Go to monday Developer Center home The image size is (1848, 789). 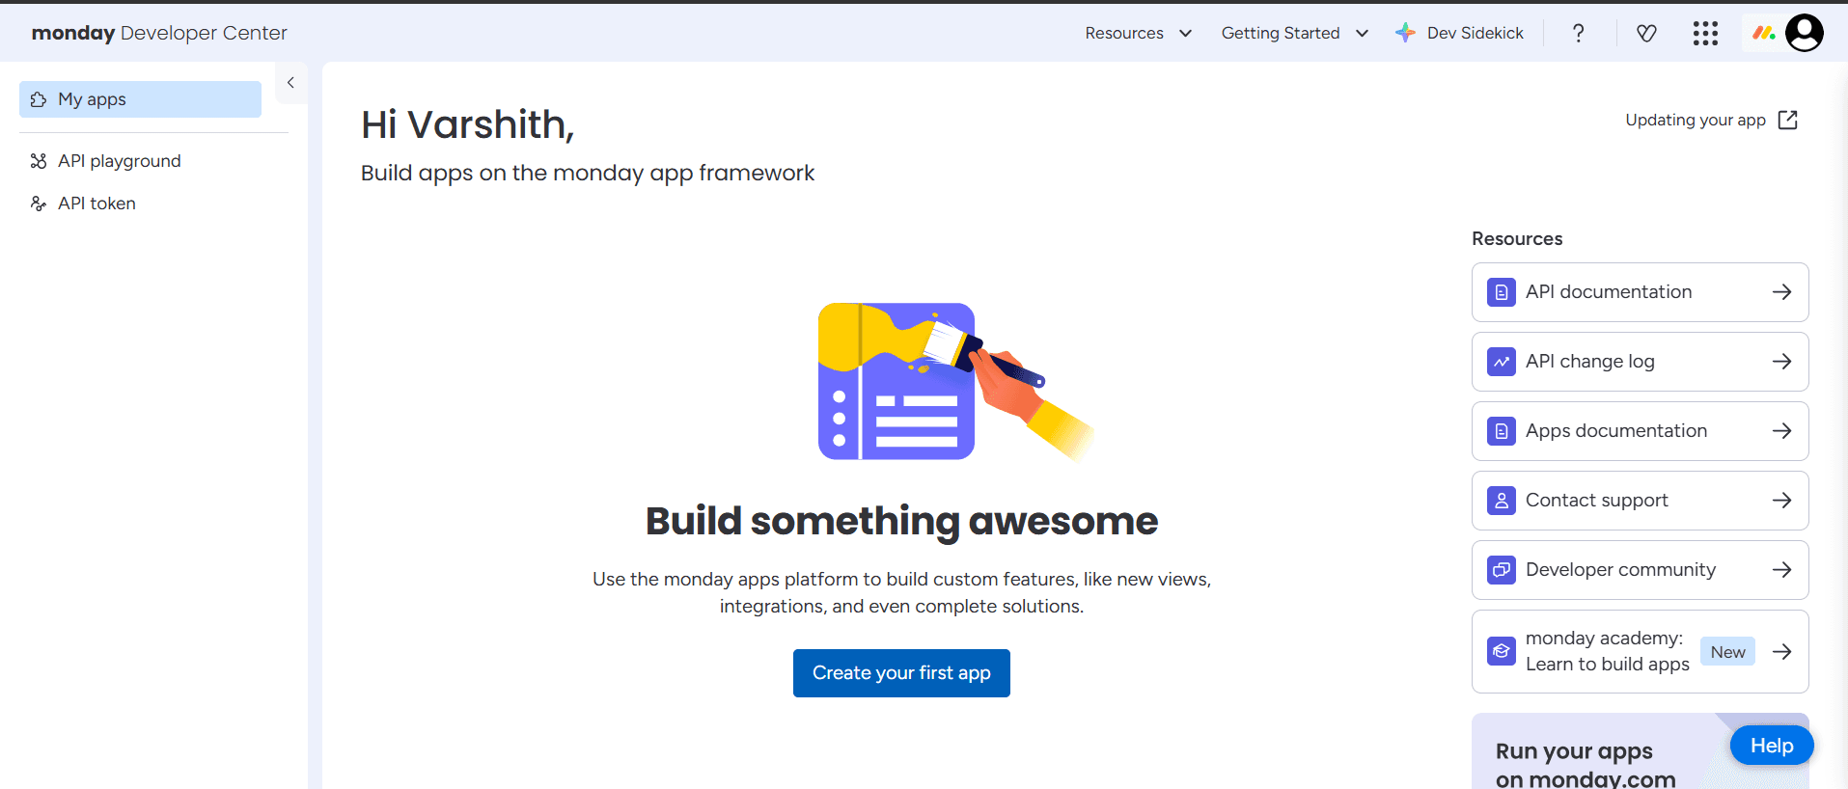point(159,33)
